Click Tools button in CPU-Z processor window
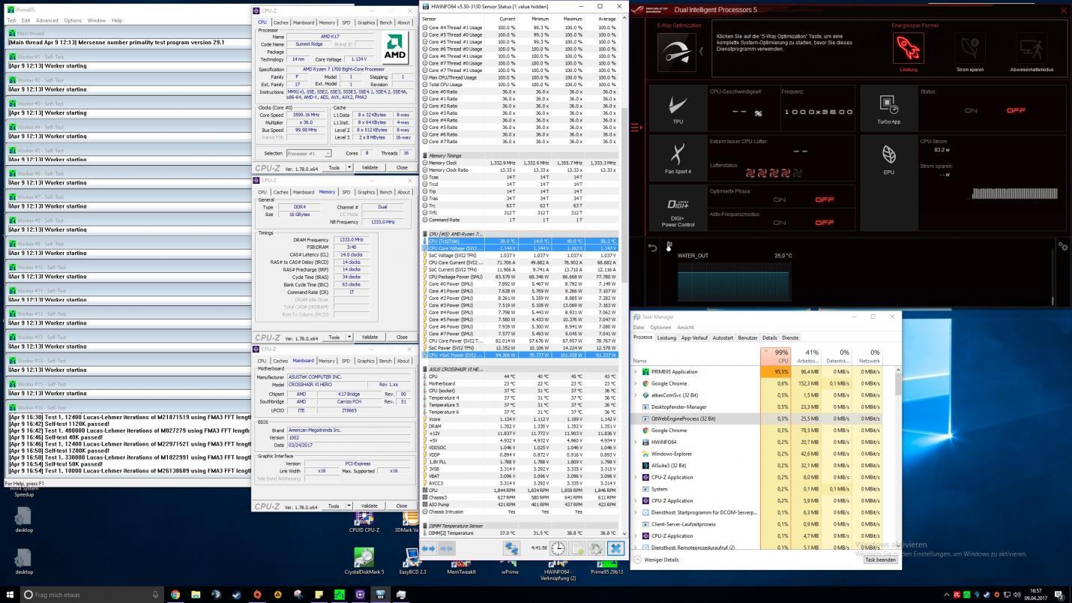 (334, 167)
